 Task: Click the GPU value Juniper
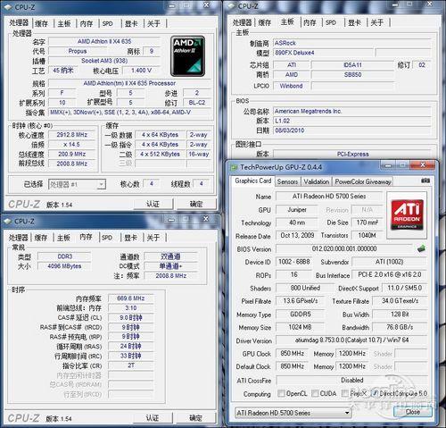tap(296, 210)
